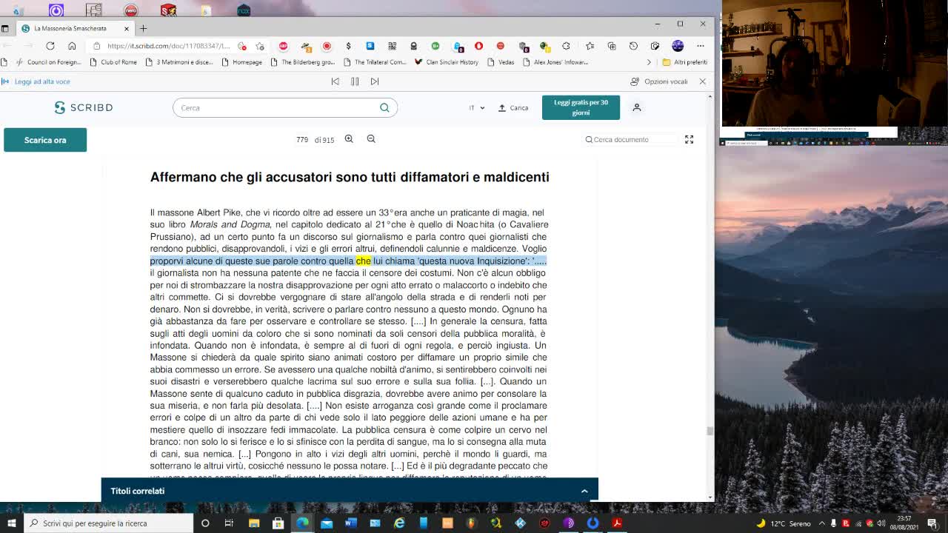
Task: Go to browser home page
Action: pyautogui.click(x=72, y=46)
